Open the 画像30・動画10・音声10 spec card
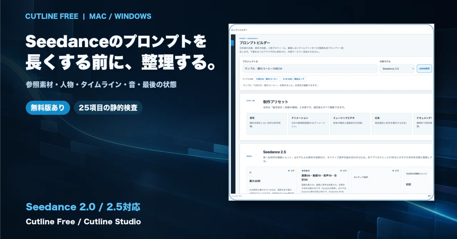The image size is (457, 239). (324, 181)
